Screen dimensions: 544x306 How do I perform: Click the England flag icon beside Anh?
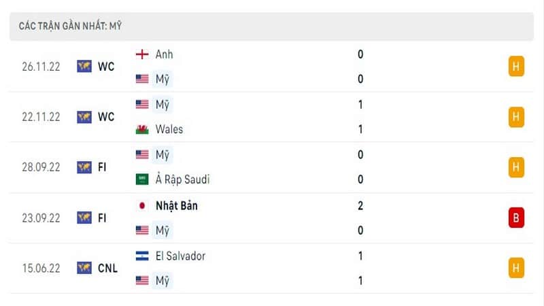pyautogui.click(x=142, y=54)
